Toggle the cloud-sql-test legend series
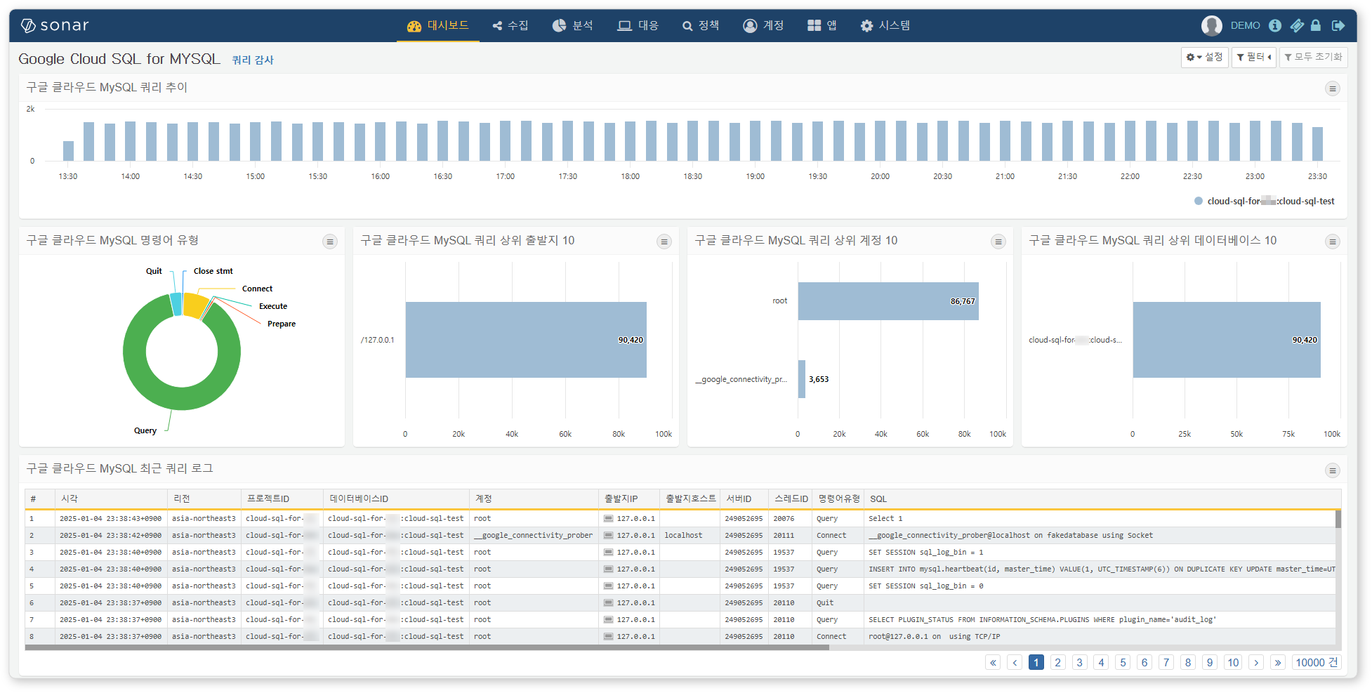1372x693 pixels. click(x=1264, y=202)
